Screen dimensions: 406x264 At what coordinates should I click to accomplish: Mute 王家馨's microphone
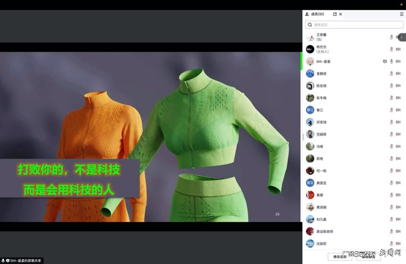(392, 36)
